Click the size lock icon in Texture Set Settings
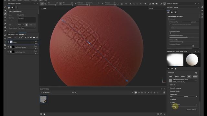Viewport: 207px width, 116px height. [x=27, y=25]
